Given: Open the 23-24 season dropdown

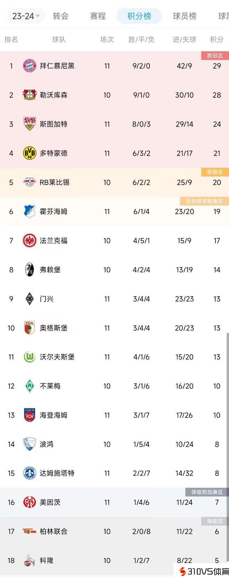Looking at the screenshot, I should tap(26, 16).
